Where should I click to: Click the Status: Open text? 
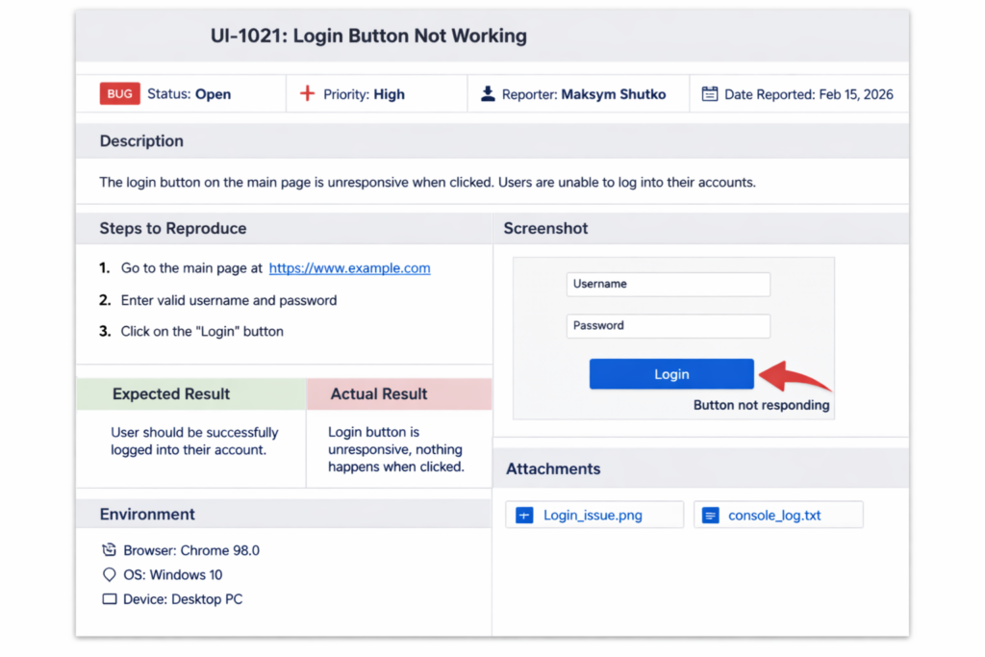pos(189,94)
